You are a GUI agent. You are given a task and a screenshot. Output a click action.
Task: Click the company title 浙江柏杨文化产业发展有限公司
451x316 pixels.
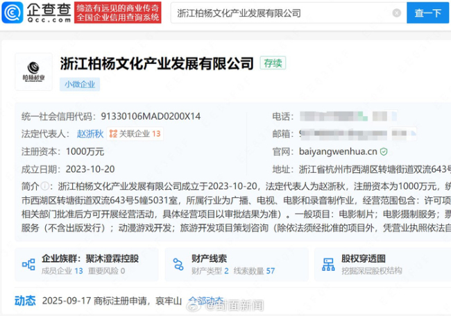coord(157,64)
